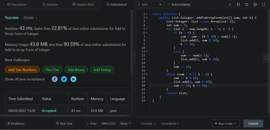Image resolution: width=270 pixels, height=130 pixels.
Task: Click the panel divider drag handle
Action: pyautogui.click(x=134, y=56)
